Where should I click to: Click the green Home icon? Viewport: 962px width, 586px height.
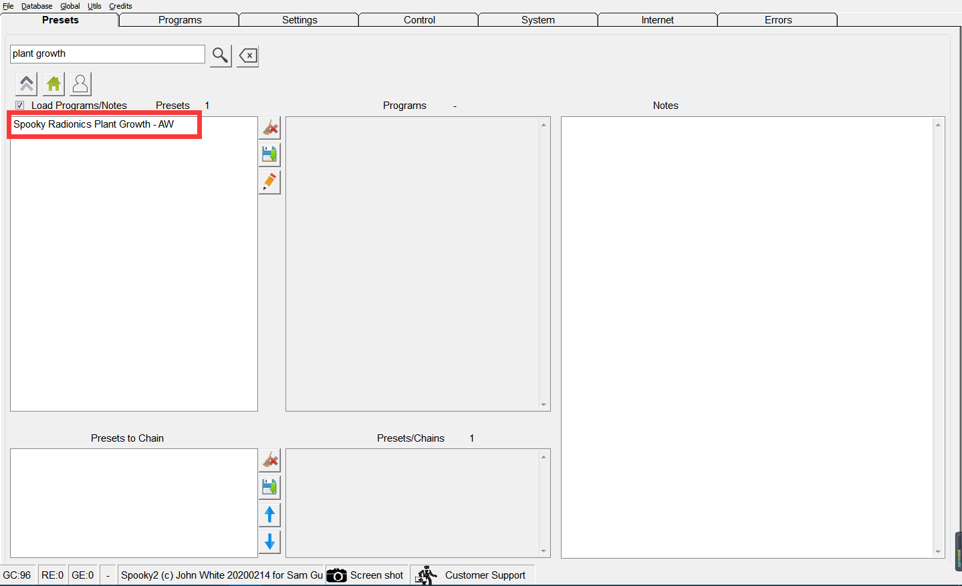(53, 84)
